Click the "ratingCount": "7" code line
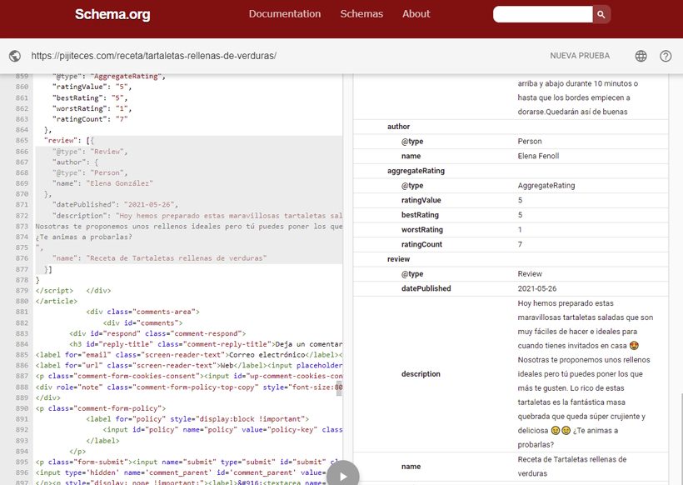The image size is (683, 485). 90,119
